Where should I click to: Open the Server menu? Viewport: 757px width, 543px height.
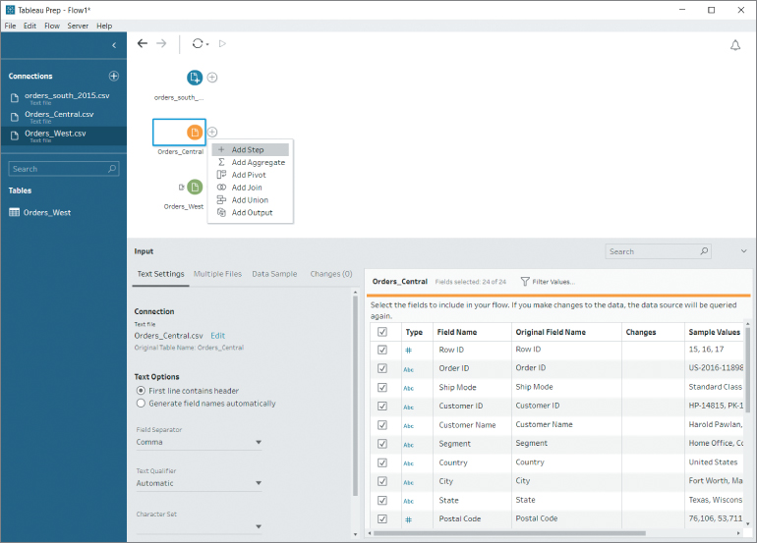click(78, 27)
